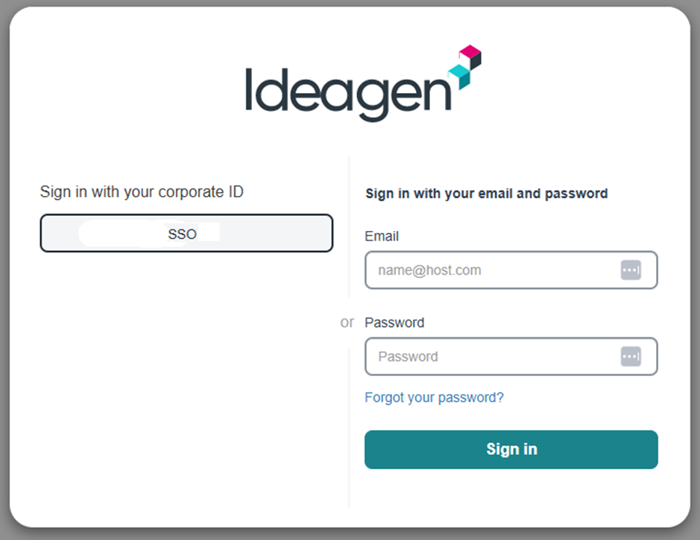
Task: Click the 'SSO' text label on the corporate button
Action: click(182, 234)
